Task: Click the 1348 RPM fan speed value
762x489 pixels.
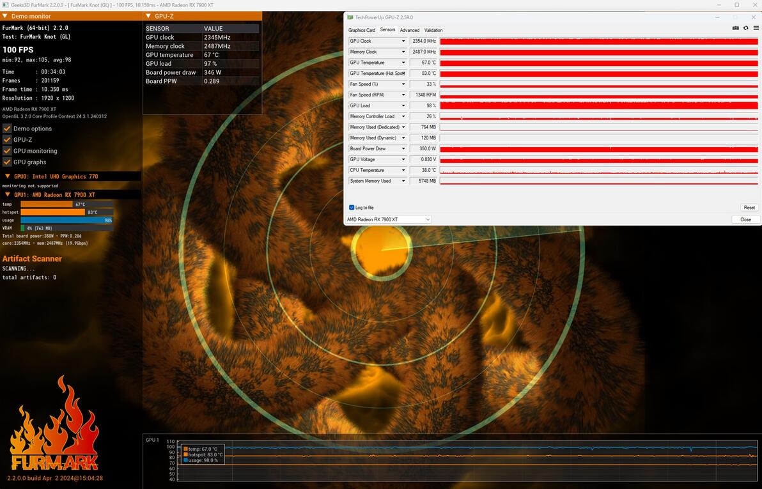Action: pyautogui.click(x=423, y=95)
